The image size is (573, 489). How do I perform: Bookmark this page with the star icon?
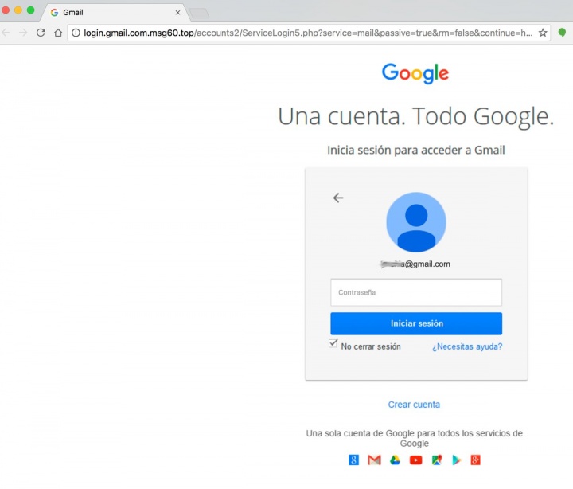(x=543, y=33)
